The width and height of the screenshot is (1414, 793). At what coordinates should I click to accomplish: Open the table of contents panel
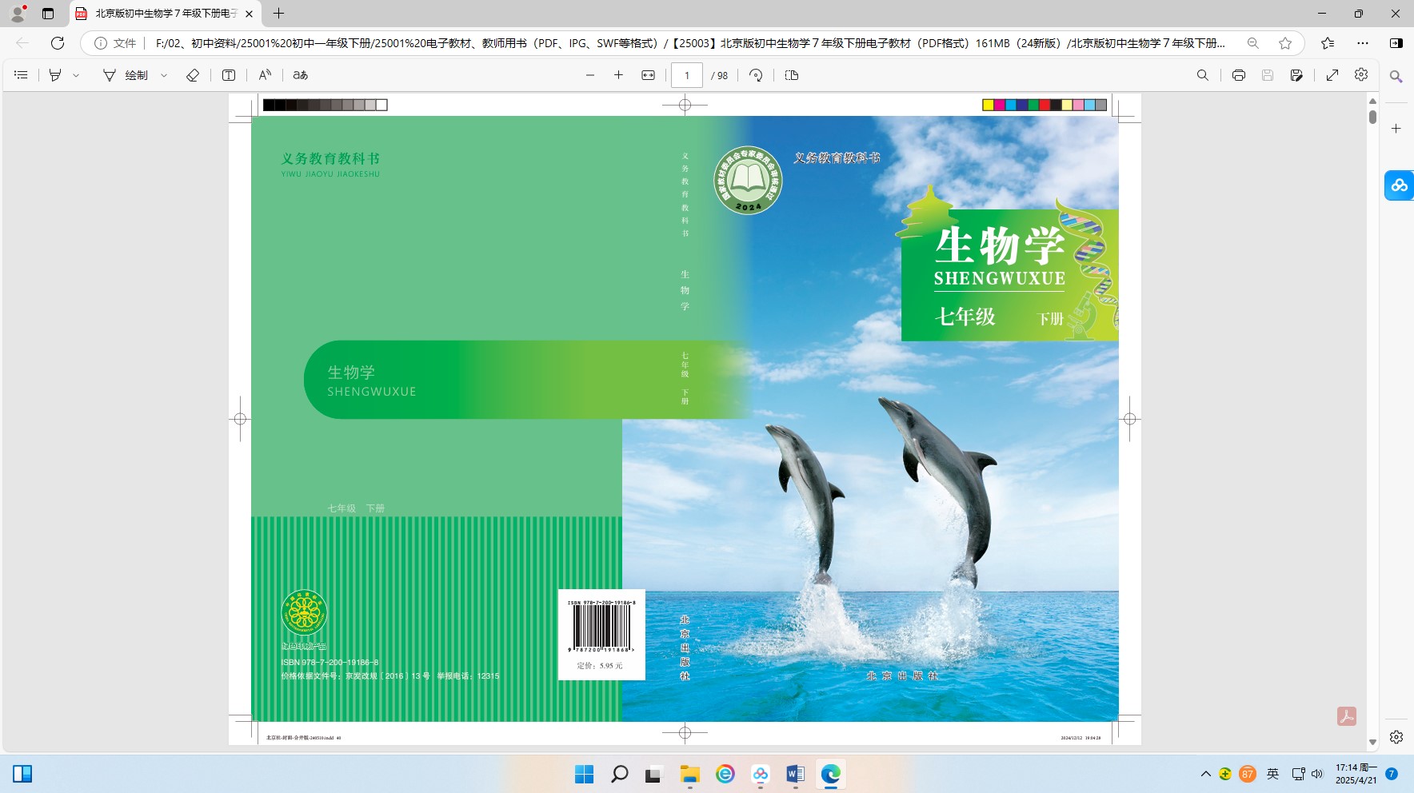coord(22,75)
